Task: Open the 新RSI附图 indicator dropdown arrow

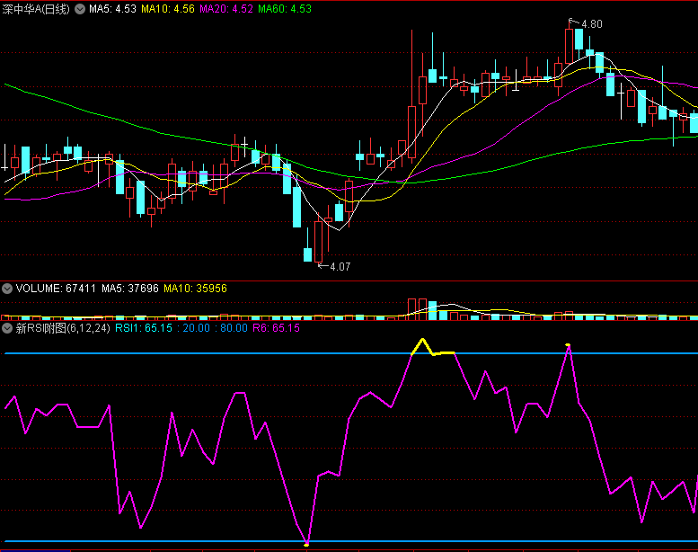Action: (x=7, y=328)
